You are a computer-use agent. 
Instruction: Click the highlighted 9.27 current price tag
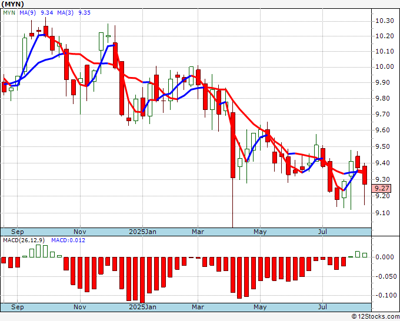tap(381, 188)
